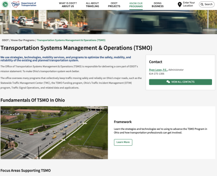Screen dimensions: 217x176
Task: Click Learn More button under Framework
Action: 123,142
